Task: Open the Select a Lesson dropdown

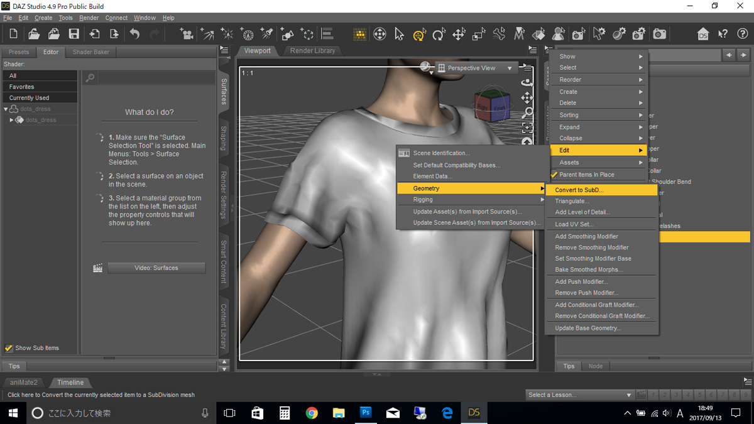Action: pos(579,395)
